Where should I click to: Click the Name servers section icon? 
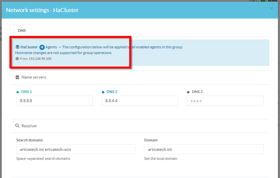click(x=17, y=77)
